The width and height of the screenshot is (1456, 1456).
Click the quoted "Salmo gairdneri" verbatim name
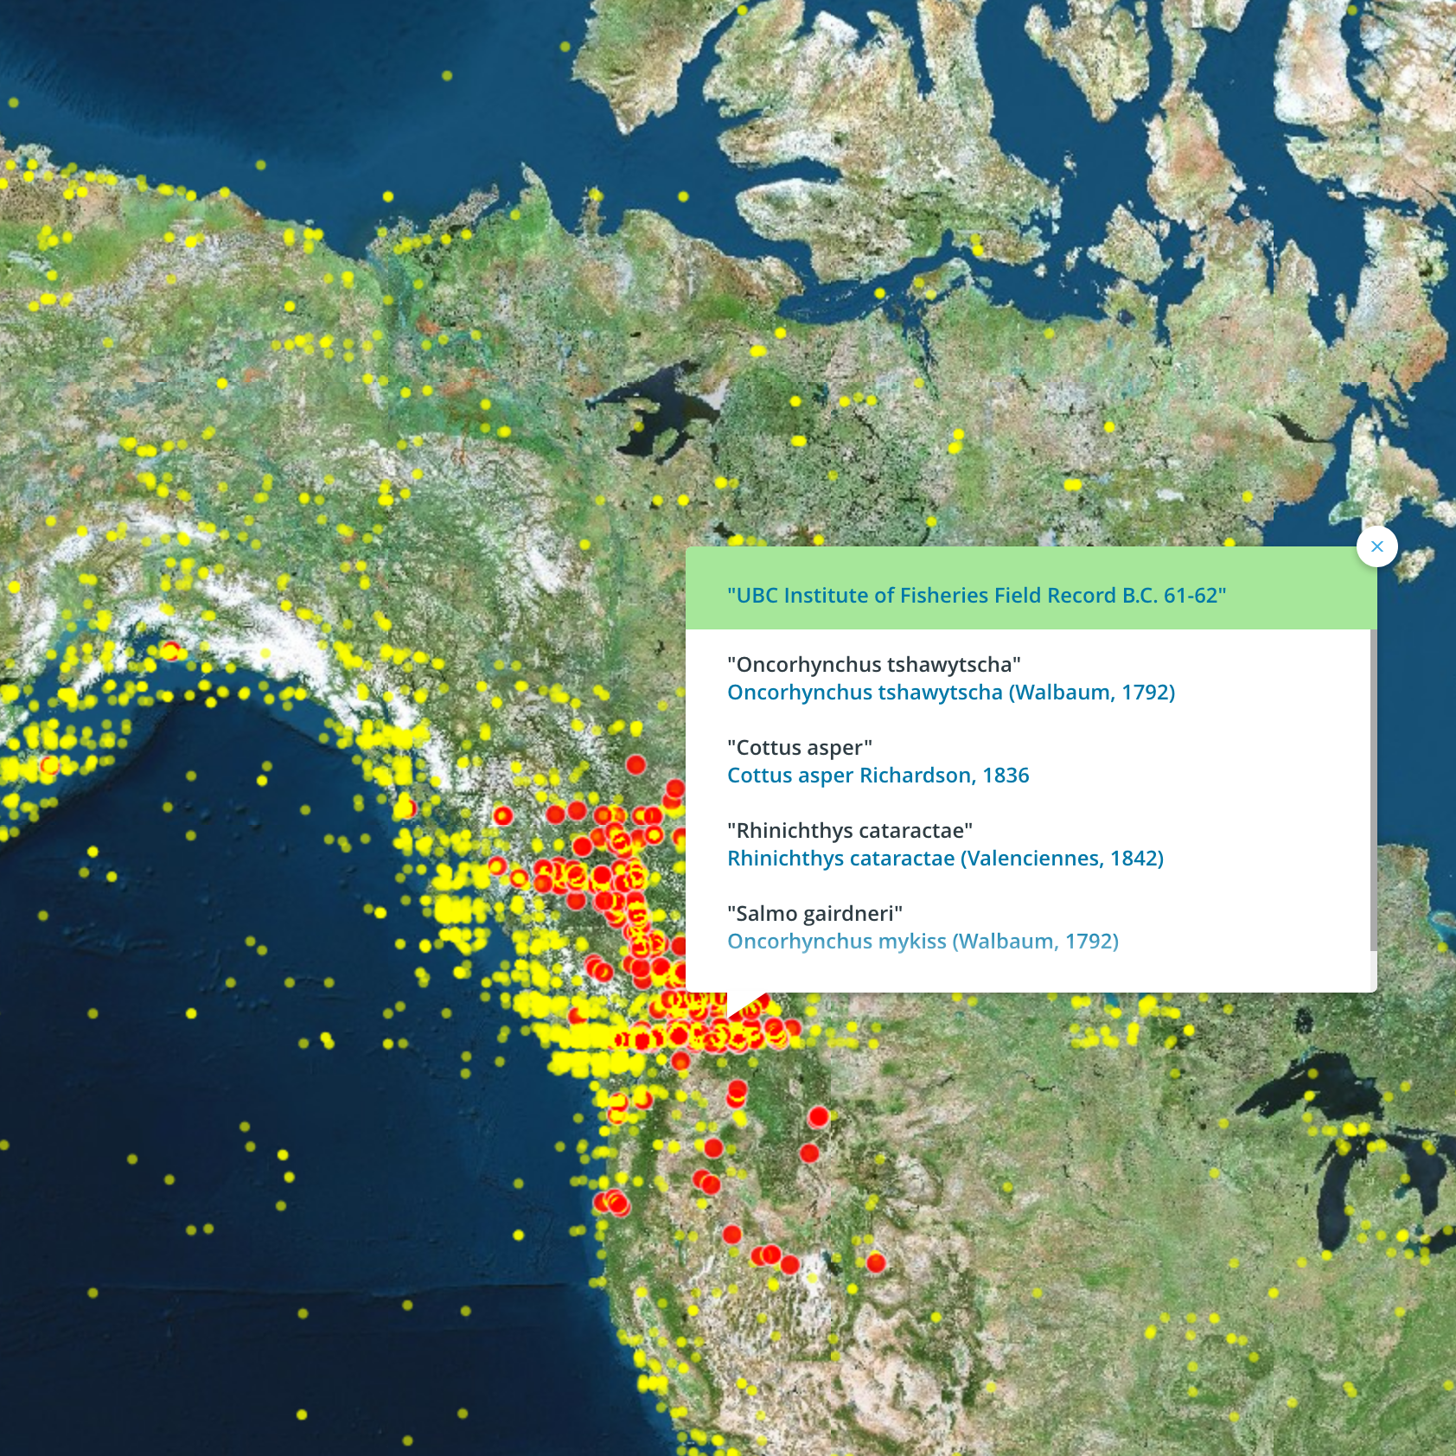[x=814, y=914]
